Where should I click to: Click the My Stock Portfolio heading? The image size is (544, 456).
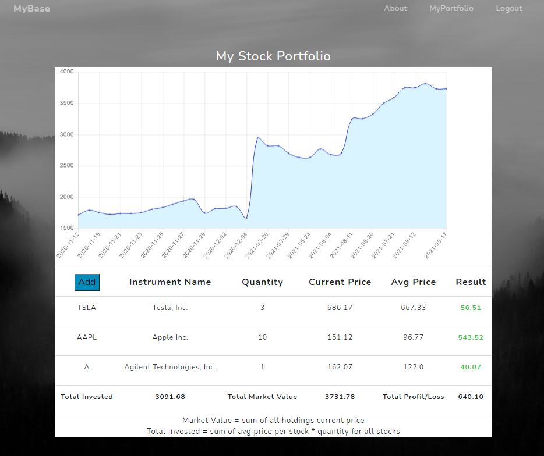point(273,56)
